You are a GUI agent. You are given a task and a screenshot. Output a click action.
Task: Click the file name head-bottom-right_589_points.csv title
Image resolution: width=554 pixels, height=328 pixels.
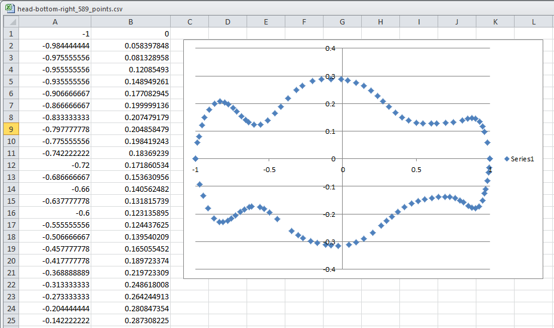(70, 9)
